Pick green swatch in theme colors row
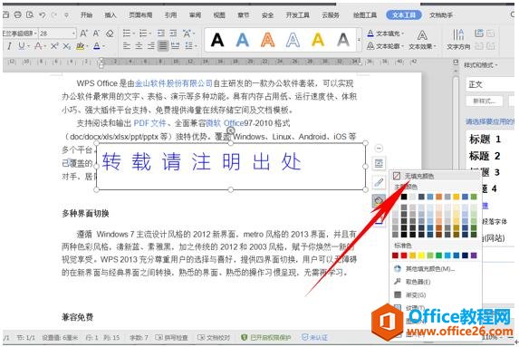 click(x=474, y=197)
